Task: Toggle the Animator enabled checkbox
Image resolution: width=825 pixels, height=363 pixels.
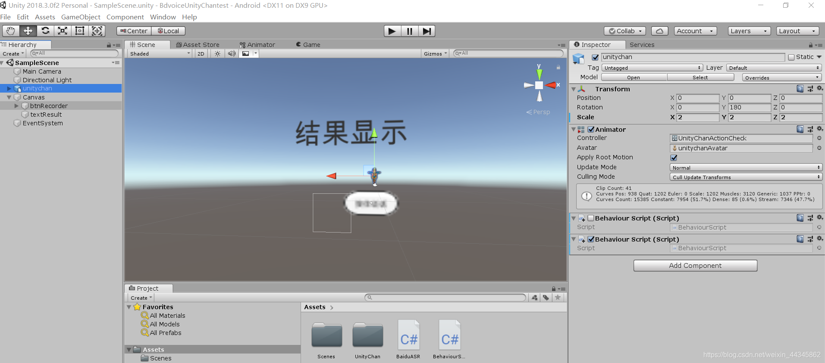Action: 591,130
